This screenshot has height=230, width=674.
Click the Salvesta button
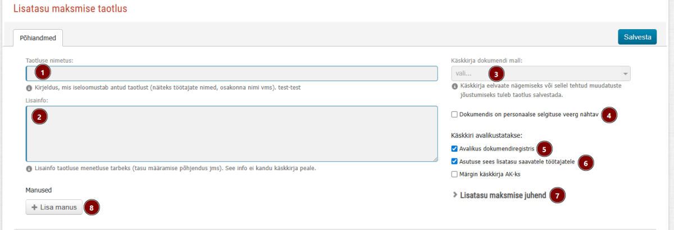[637, 37]
